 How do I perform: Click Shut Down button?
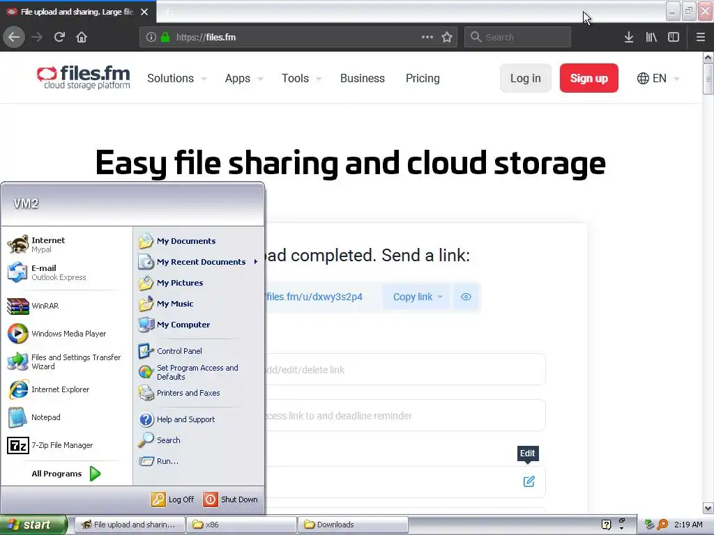(231, 499)
